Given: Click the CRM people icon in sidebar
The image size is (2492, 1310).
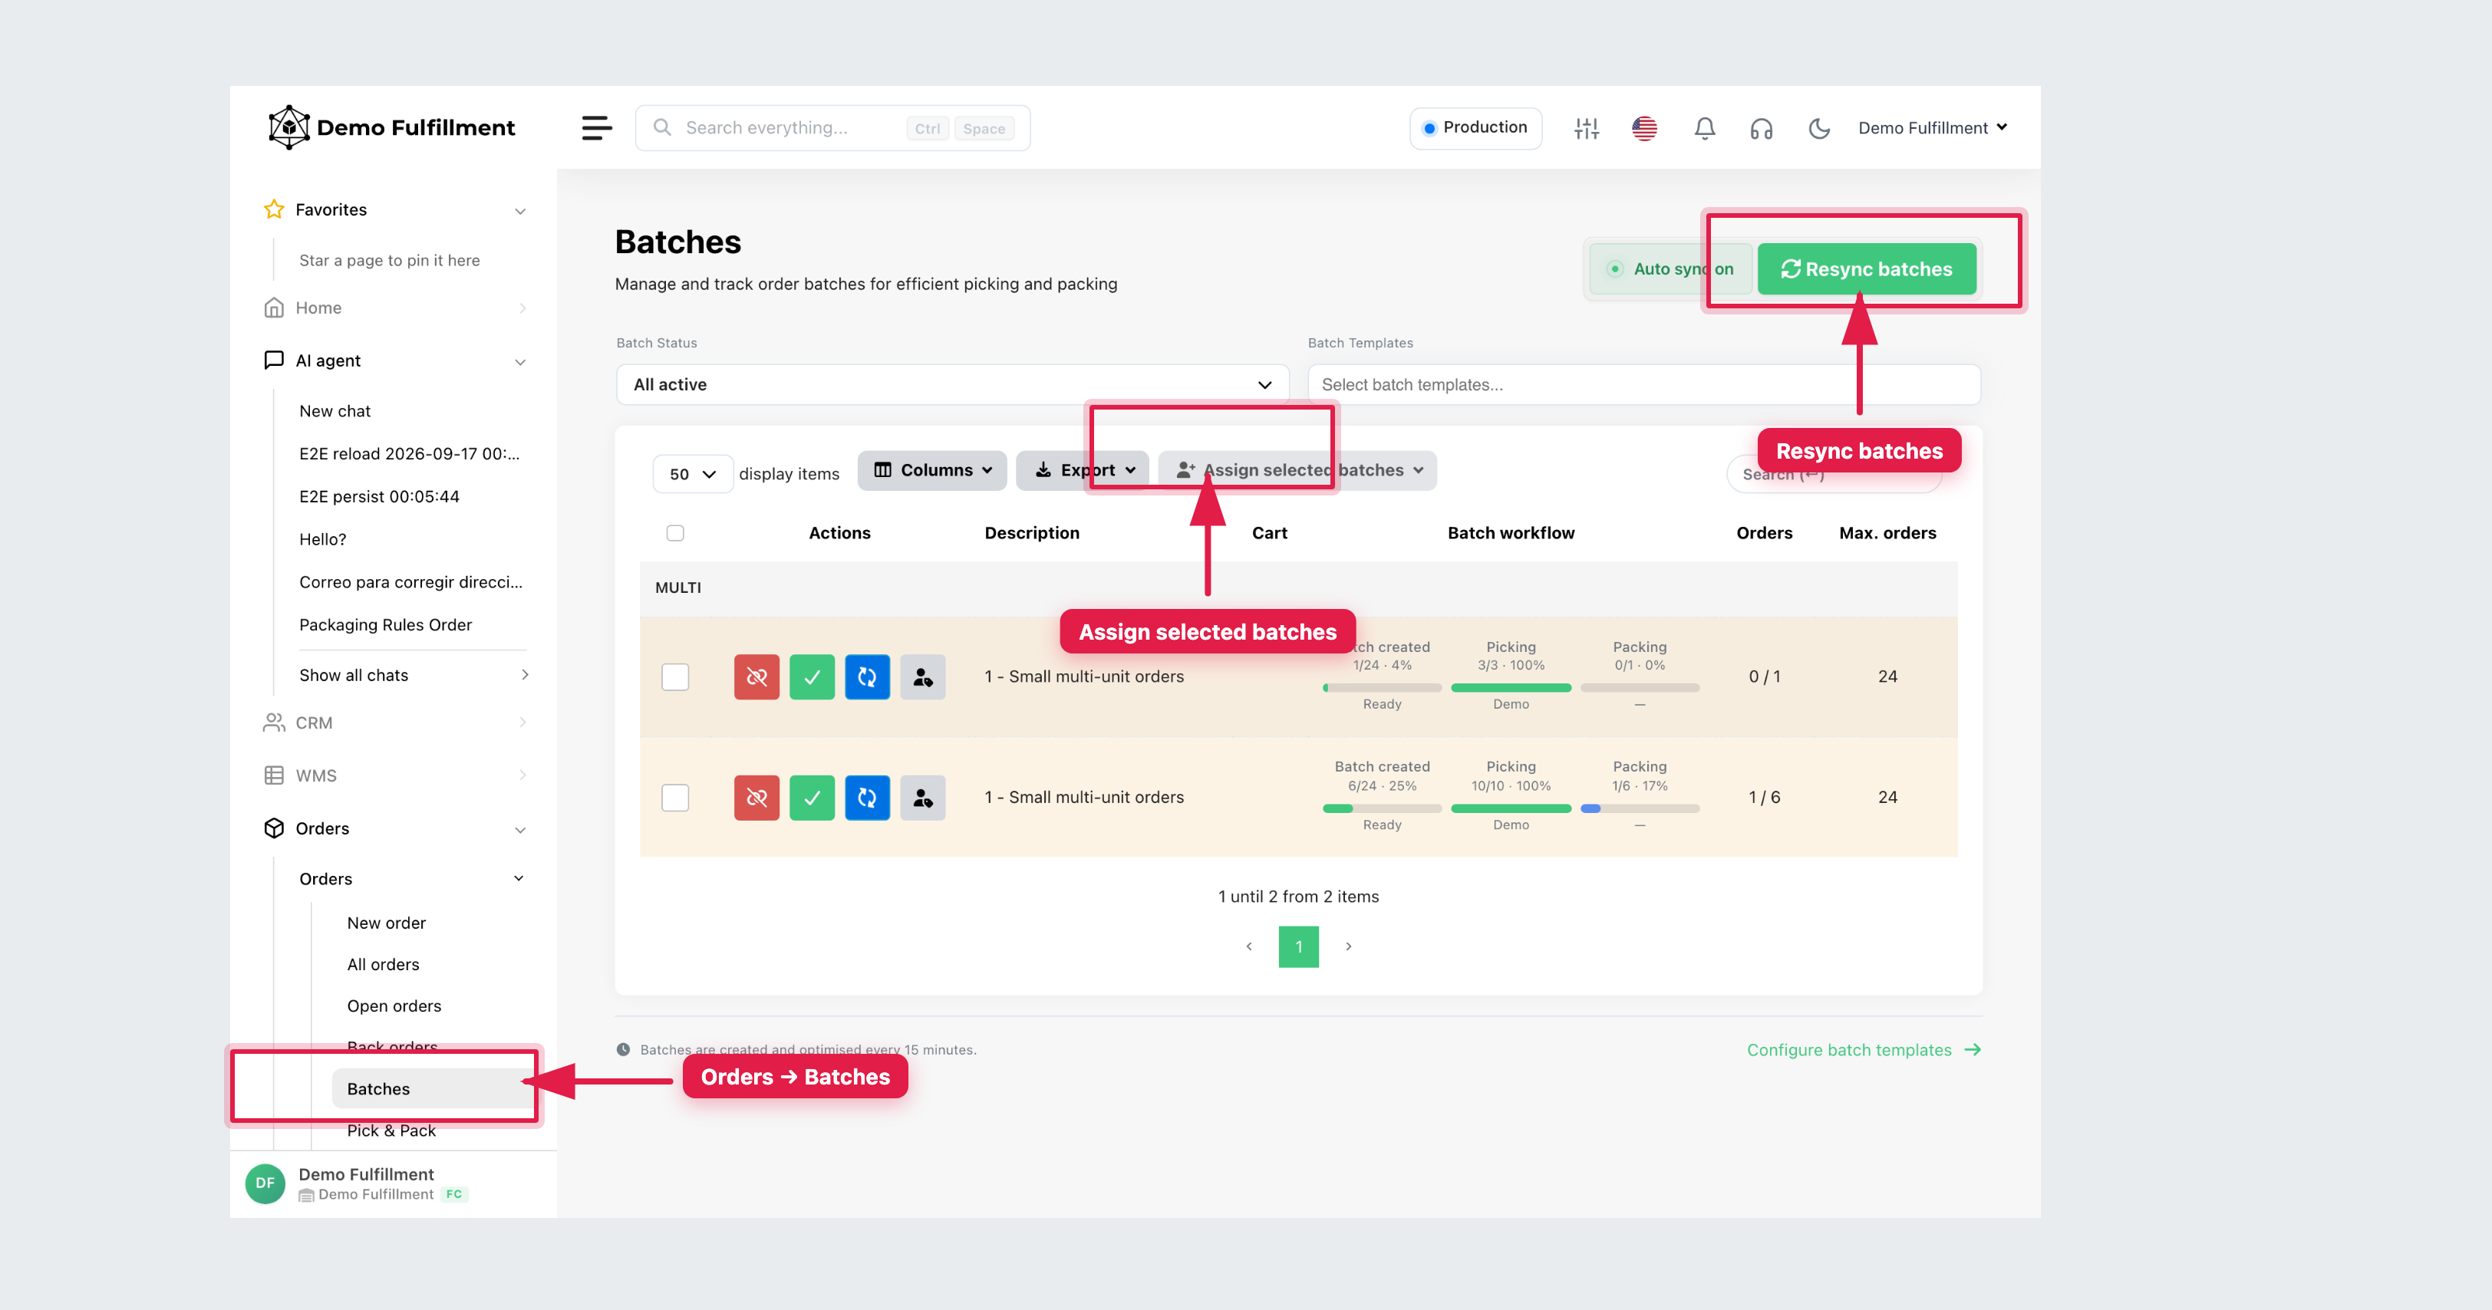Looking at the screenshot, I should (274, 722).
